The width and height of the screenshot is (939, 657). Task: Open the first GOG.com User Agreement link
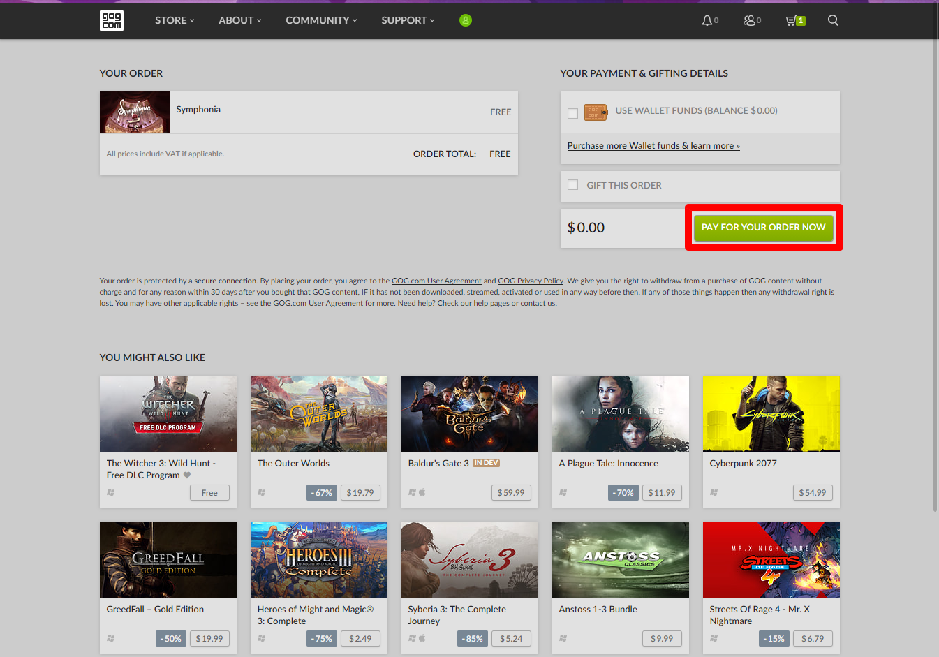[436, 281]
